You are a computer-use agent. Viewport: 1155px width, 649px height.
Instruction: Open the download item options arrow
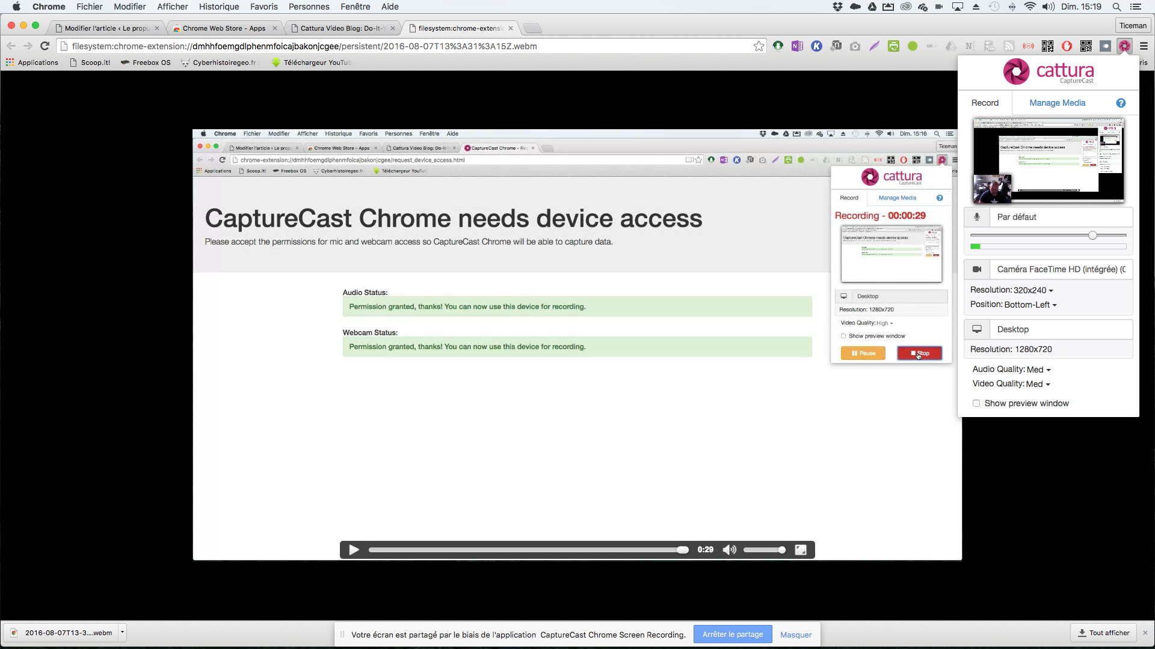coord(122,632)
